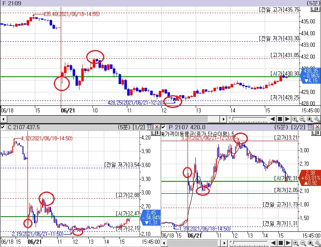Click the 3.21(2021/06/21-12:20) annotation
This screenshot has width=321, height=247.
(207, 138)
